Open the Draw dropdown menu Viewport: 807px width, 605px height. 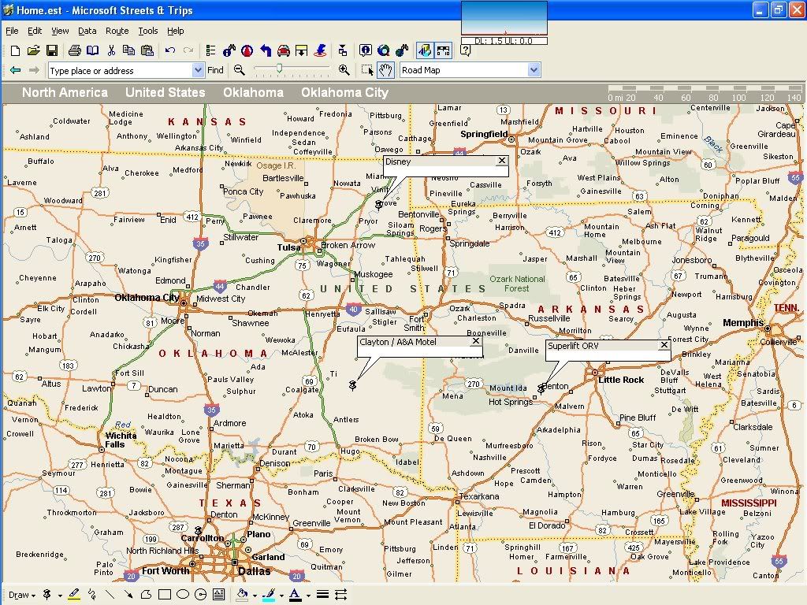(x=22, y=595)
